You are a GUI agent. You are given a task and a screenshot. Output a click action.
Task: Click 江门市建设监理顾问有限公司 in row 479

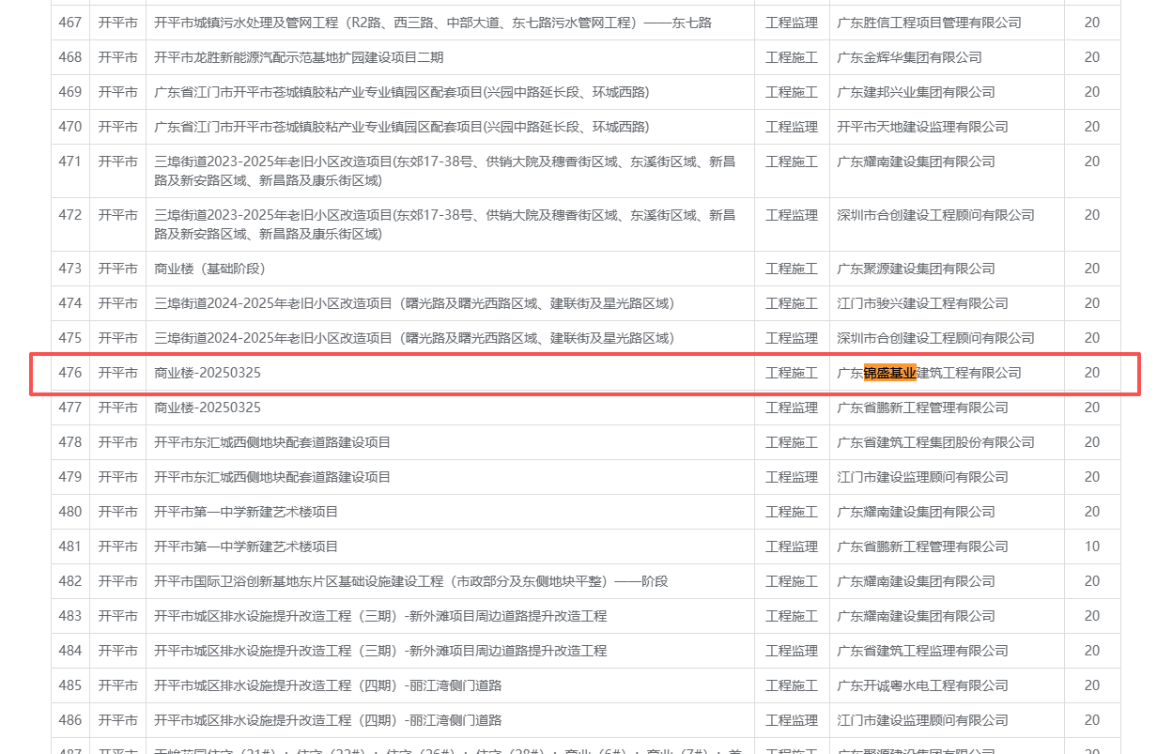click(x=922, y=477)
